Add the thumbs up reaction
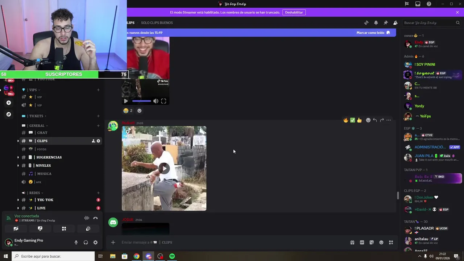464x261 pixels. (359, 120)
